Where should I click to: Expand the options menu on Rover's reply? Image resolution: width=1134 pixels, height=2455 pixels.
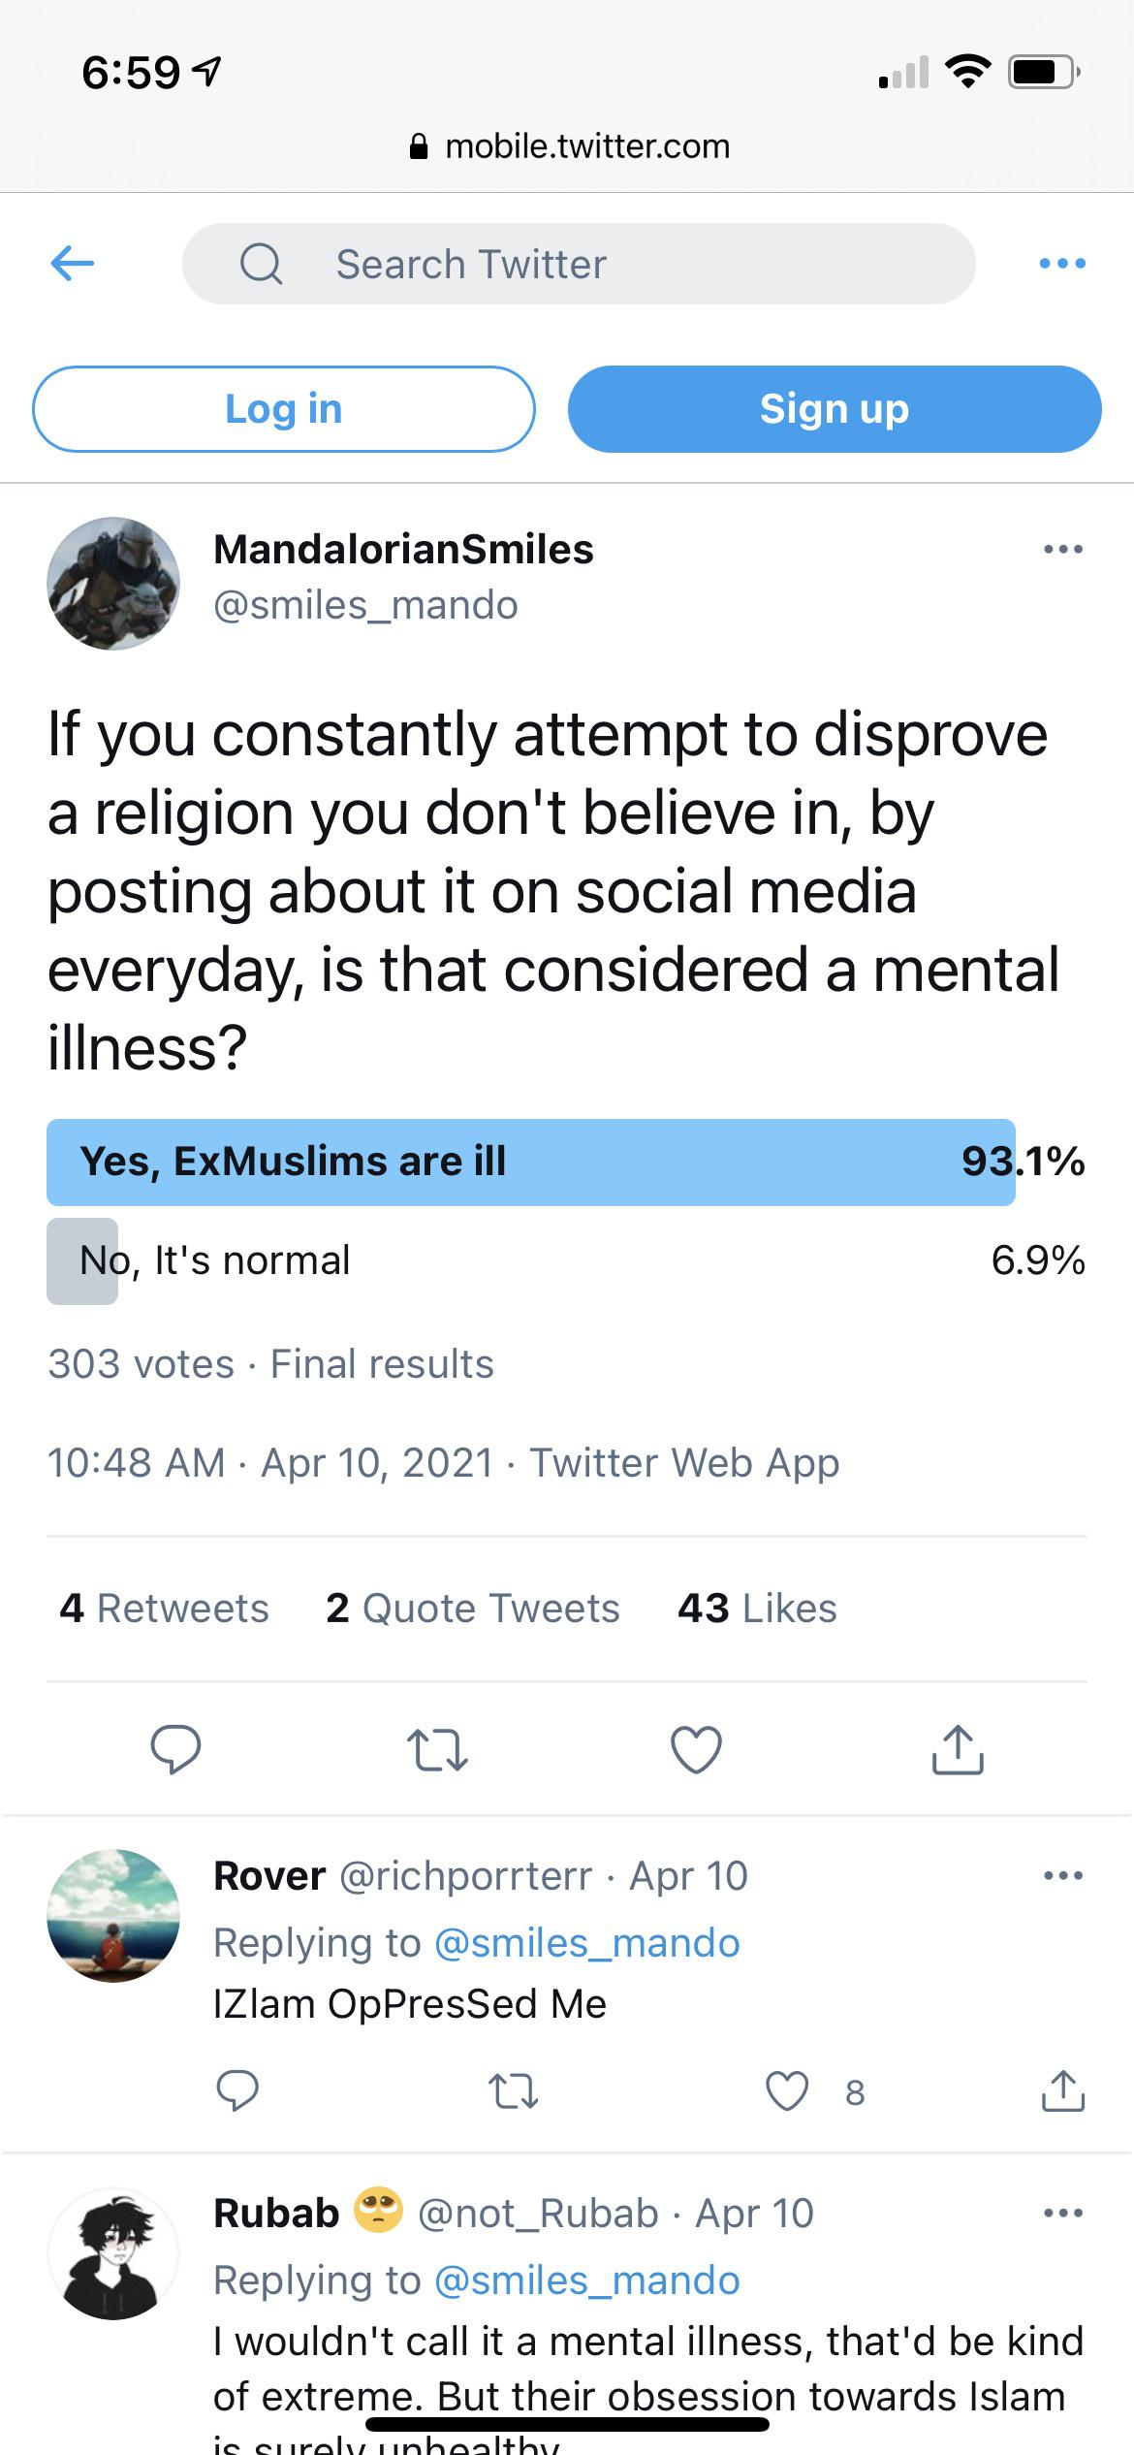(1062, 1875)
